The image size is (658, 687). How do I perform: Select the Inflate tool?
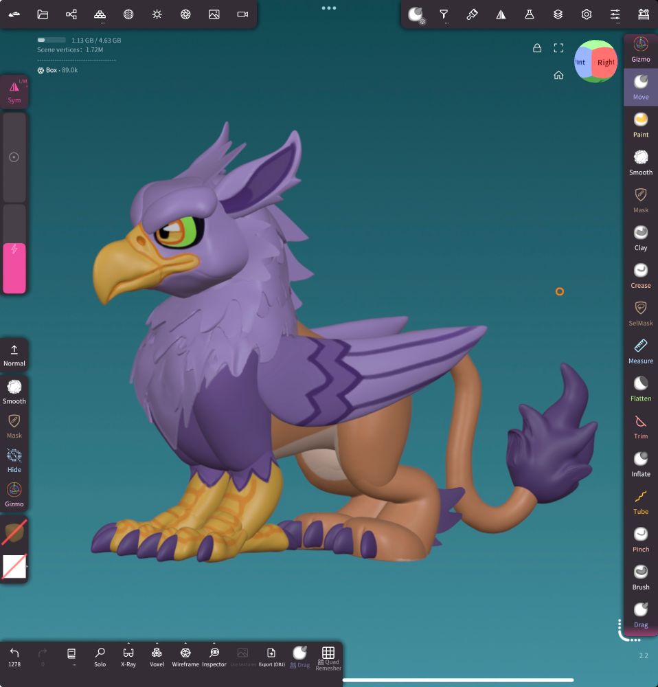click(x=640, y=464)
